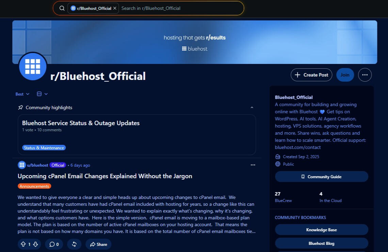Open the Bluehost community avatar image
The image size is (388, 252).
pos(33,66)
